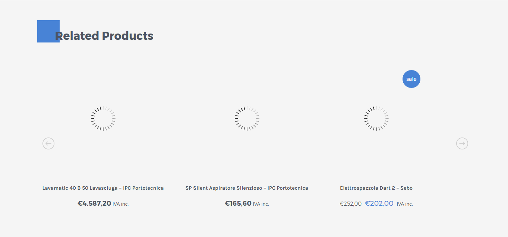Viewport: 508px width, 237px height.
Task: Click the loading spinner above the Lavamatic product
Action: pyautogui.click(x=103, y=118)
